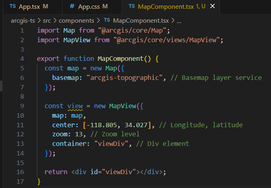The height and width of the screenshot is (188, 271).
Task: Click the chevron after arcgis-ts breadcrumb
Action: 39,21
